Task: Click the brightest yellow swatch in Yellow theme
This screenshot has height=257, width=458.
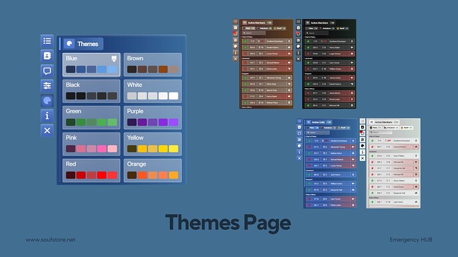Action: click(173, 148)
